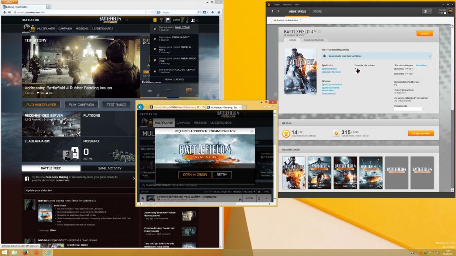The image size is (456, 256).
Task: Click Retry in the expansion pack dialog
Action: [x=222, y=175]
